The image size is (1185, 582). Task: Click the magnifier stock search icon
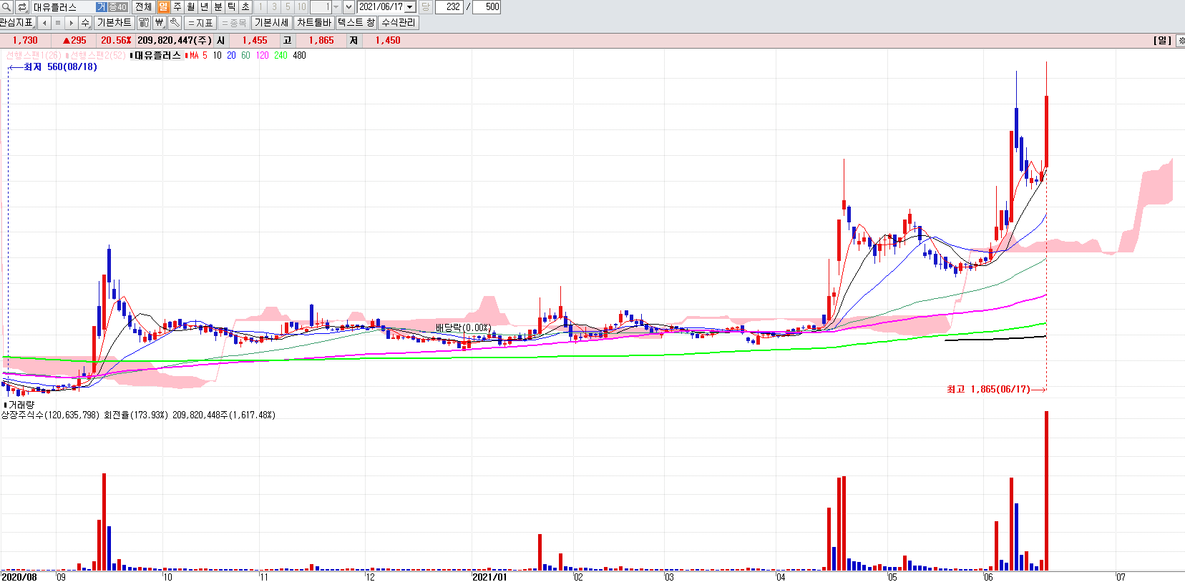(6, 7)
